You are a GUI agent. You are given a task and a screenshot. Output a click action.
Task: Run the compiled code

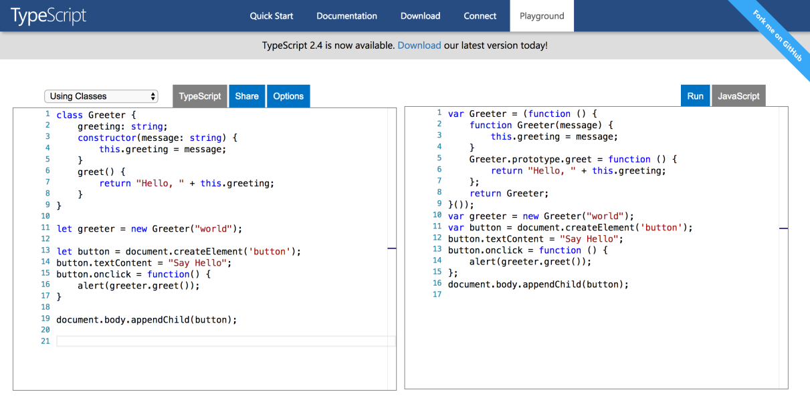(x=696, y=96)
